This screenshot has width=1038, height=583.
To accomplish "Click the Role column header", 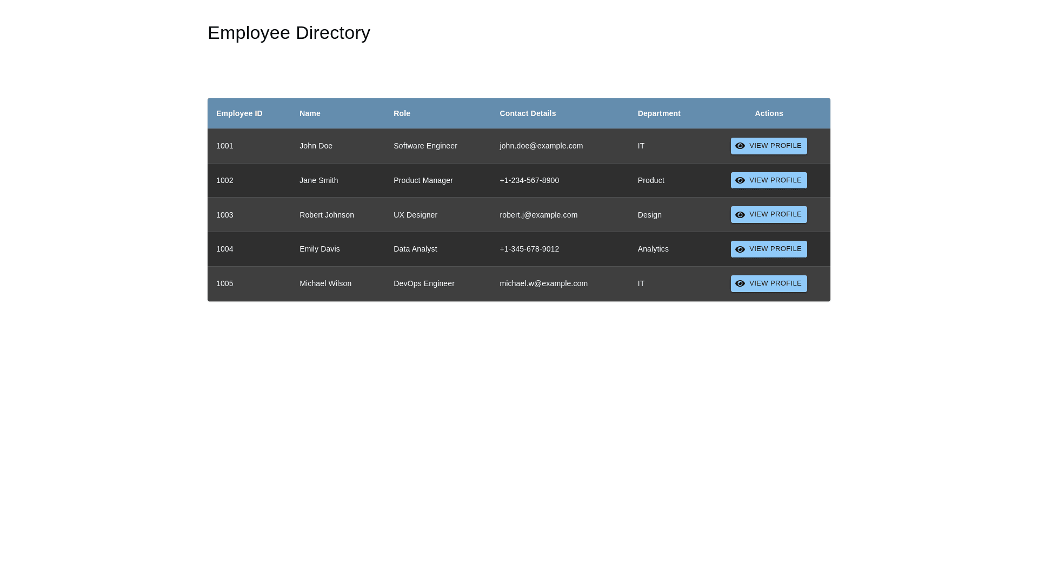I will (x=402, y=113).
